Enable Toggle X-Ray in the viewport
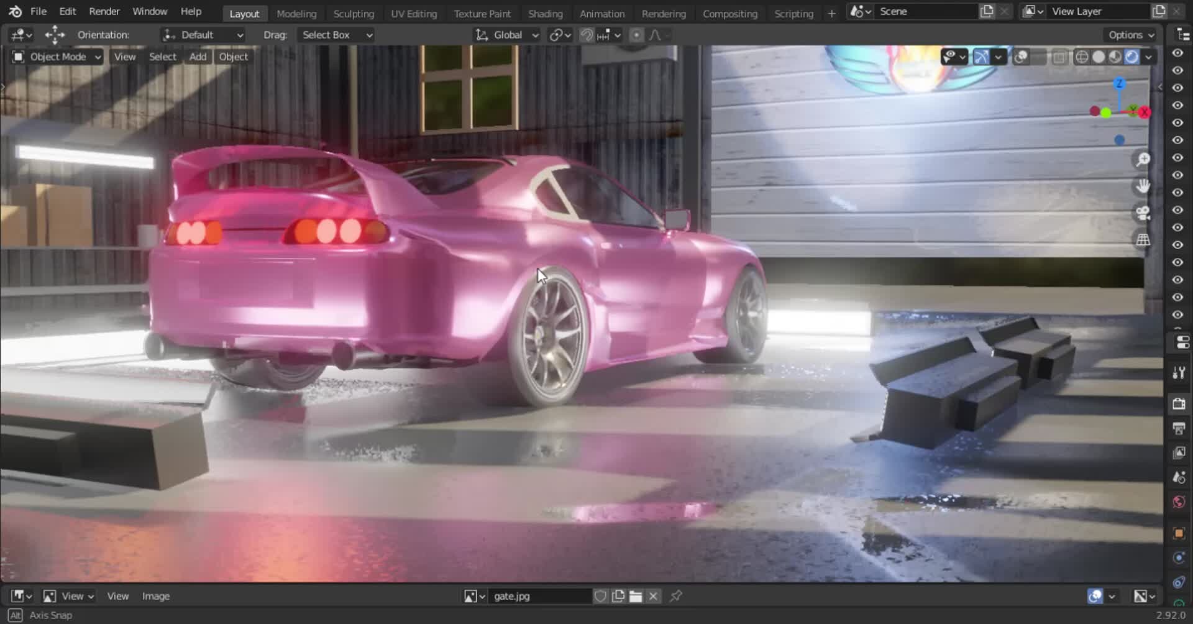Screen dimensions: 1193x624 point(1058,57)
